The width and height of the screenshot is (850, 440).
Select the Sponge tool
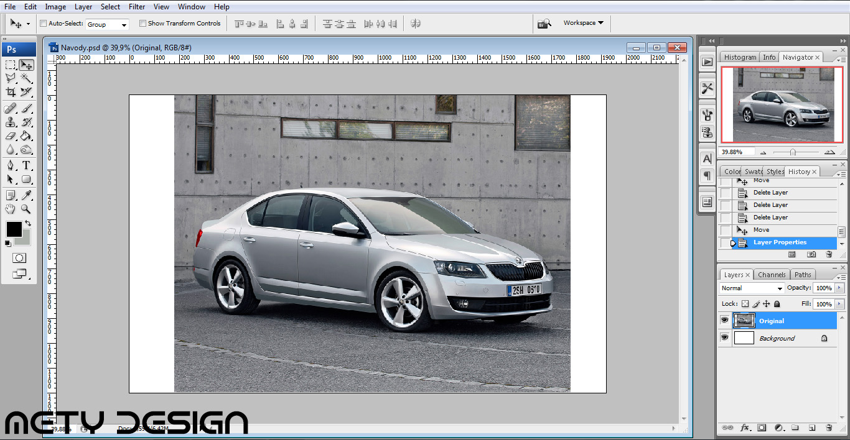[26, 150]
